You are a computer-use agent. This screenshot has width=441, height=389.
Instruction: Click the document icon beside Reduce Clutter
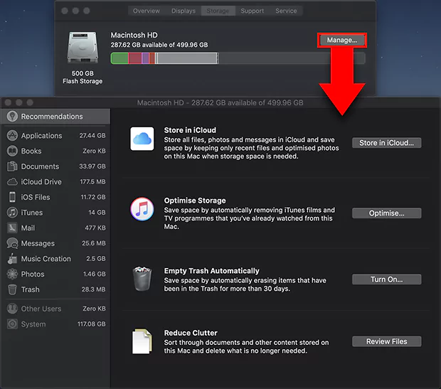click(142, 341)
